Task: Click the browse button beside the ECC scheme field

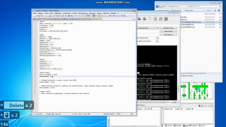Action: pos(157,41)
